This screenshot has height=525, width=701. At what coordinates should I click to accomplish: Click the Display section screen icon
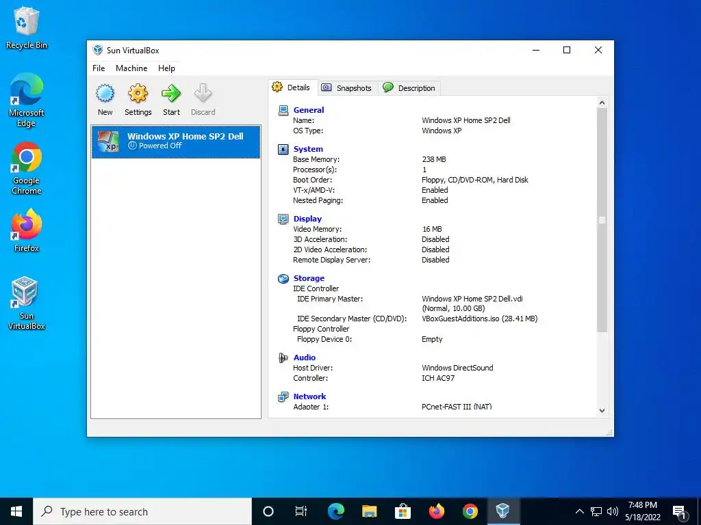pos(283,219)
